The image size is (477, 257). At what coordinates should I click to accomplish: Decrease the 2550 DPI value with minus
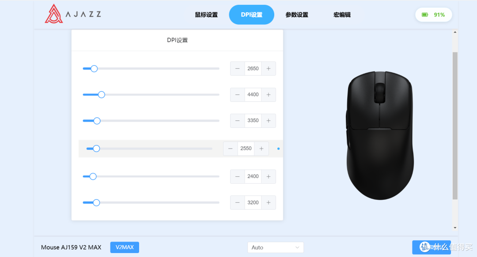pos(231,149)
